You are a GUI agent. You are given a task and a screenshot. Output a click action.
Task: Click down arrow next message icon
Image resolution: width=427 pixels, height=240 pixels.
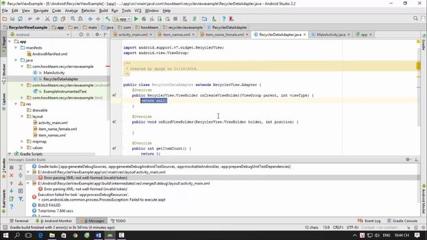tap(11, 191)
